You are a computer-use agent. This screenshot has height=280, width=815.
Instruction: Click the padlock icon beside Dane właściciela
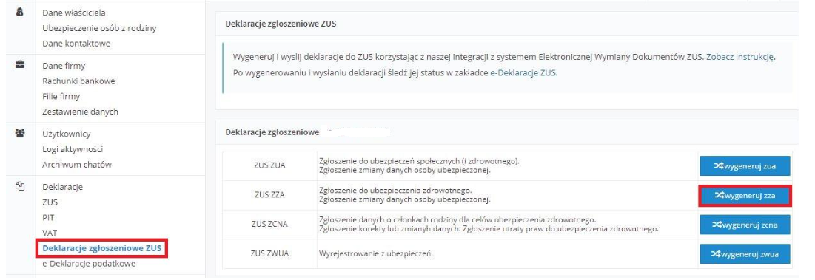(20, 11)
